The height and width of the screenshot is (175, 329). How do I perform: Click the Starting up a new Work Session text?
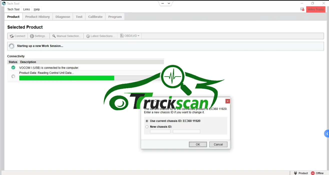coord(40,46)
